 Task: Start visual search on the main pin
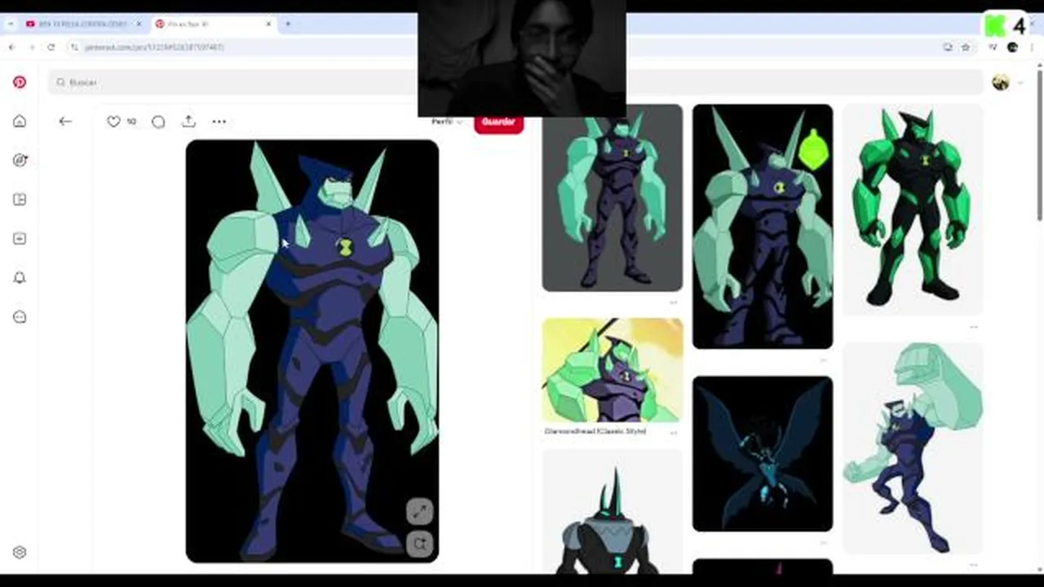click(419, 544)
